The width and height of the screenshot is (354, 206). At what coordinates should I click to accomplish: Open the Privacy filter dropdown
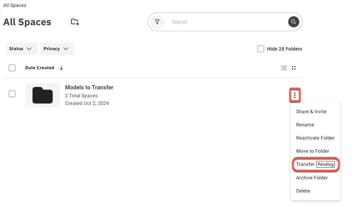pyautogui.click(x=57, y=48)
